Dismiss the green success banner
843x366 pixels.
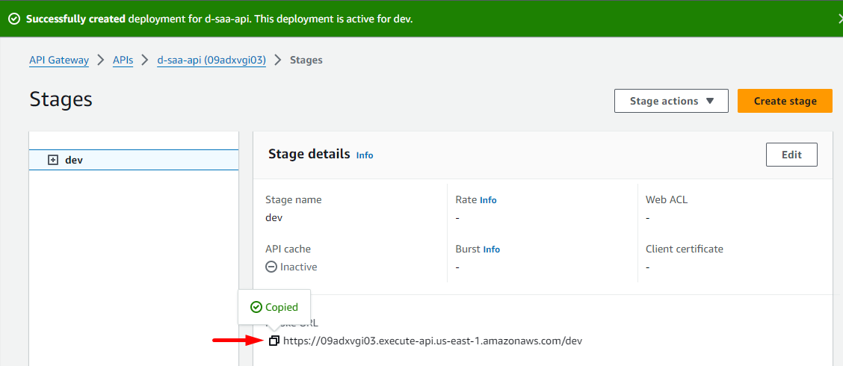pos(839,19)
